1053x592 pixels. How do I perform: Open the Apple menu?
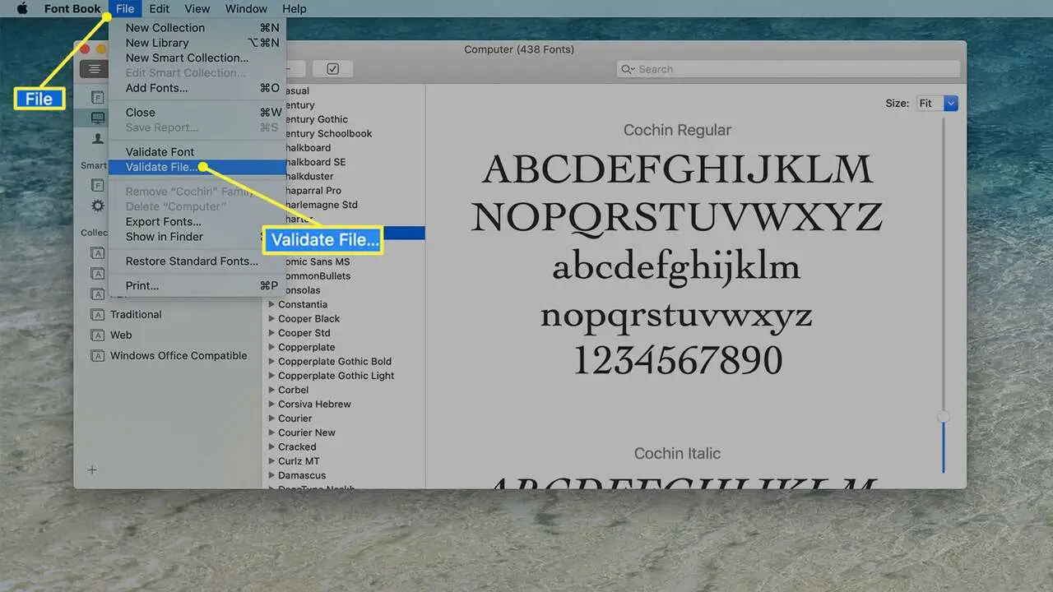pyautogui.click(x=22, y=9)
